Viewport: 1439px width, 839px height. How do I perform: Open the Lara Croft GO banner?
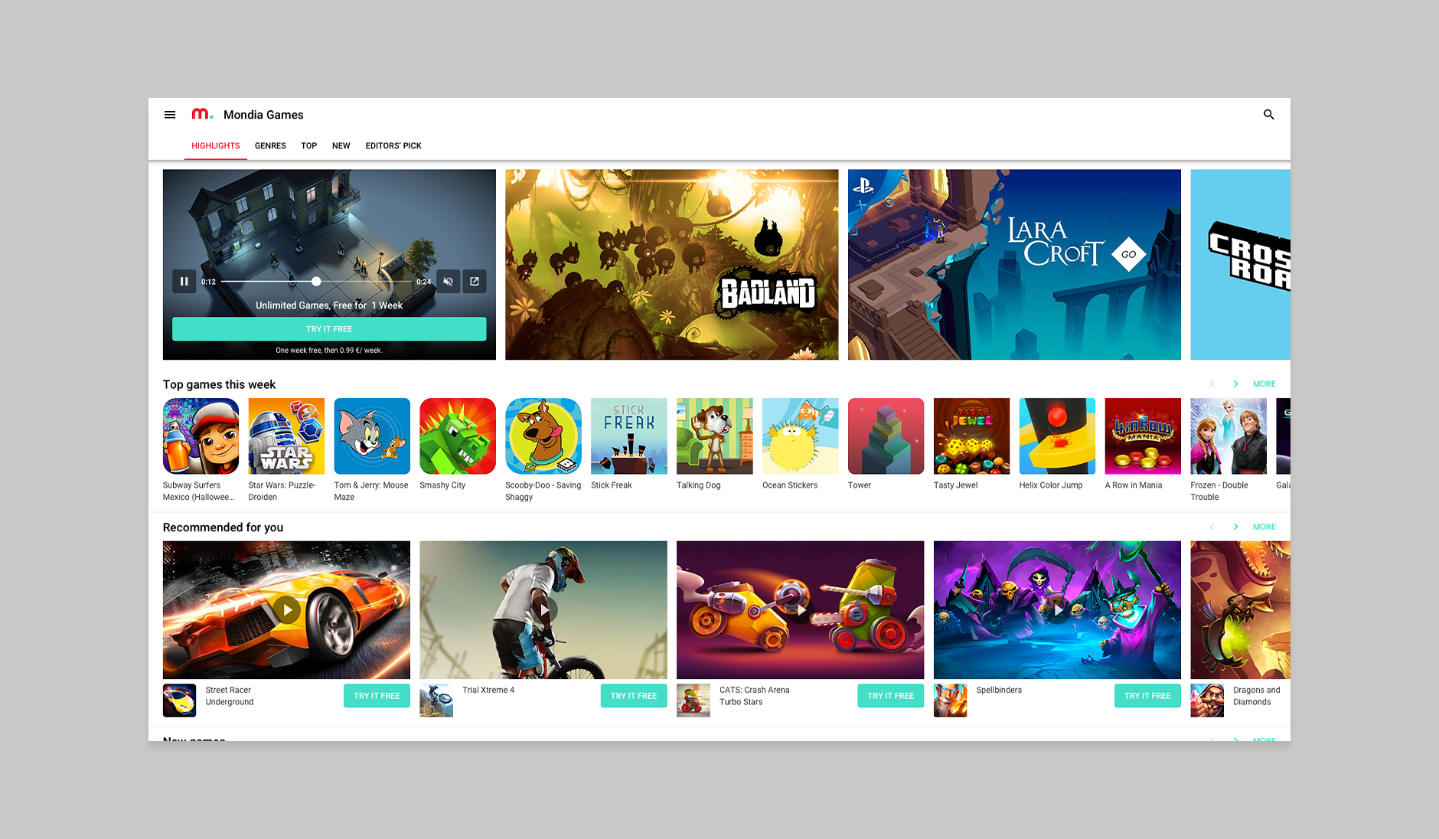tap(1014, 265)
